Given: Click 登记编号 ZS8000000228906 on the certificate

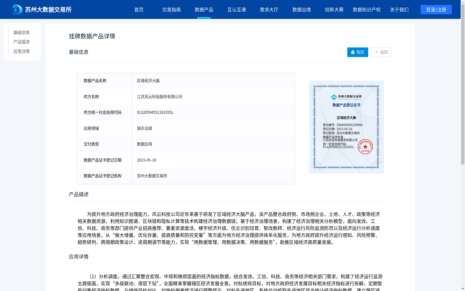Looking at the screenshot, I should click(343, 125).
